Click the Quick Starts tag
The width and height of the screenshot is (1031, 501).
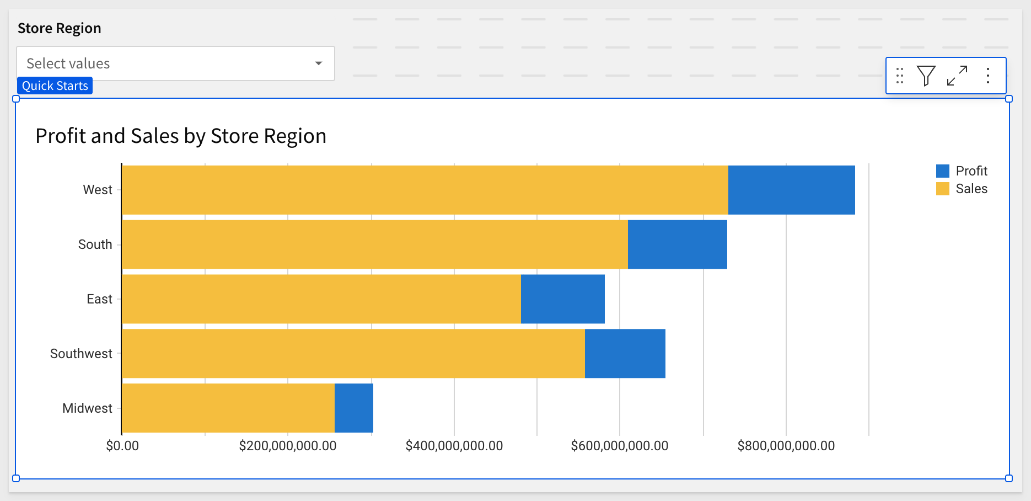pyautogui.click(x=55, y=86)
